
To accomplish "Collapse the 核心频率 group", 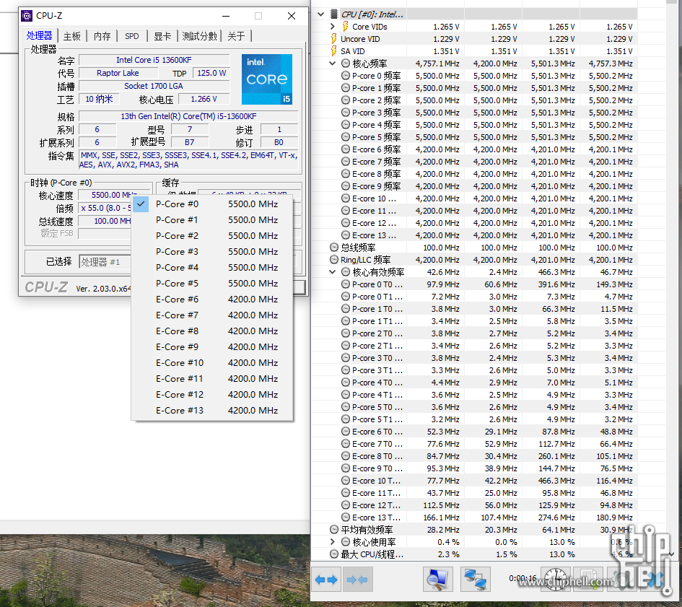I will point(332,64).
